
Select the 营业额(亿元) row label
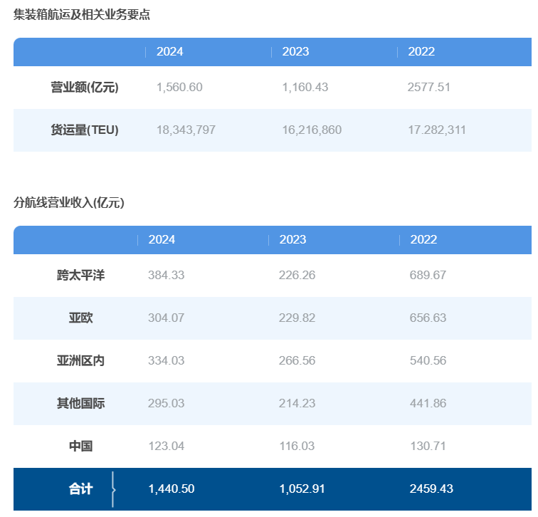coord(84,88)
